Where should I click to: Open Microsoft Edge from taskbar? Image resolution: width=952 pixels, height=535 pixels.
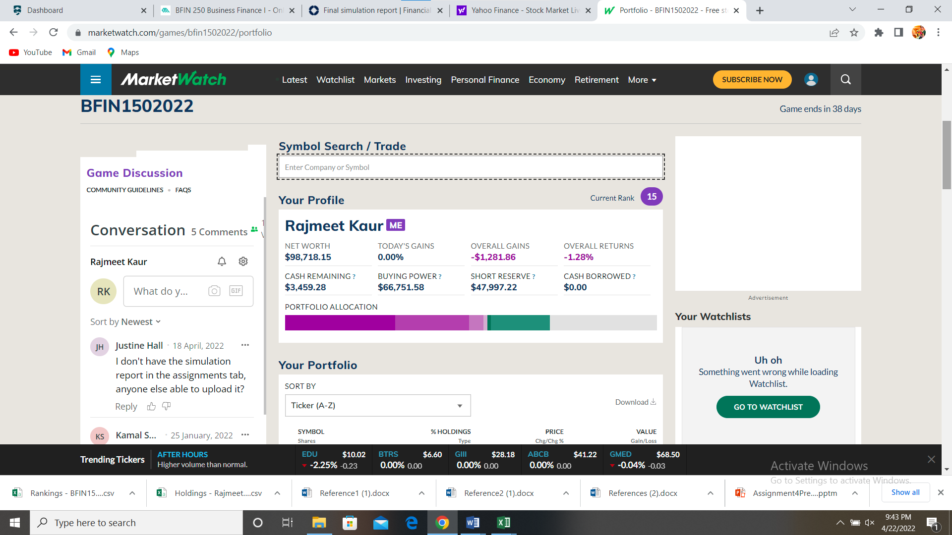(411, 523)
